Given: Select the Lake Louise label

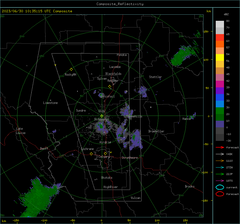Looking at the screenshot, I should [21, 131].
